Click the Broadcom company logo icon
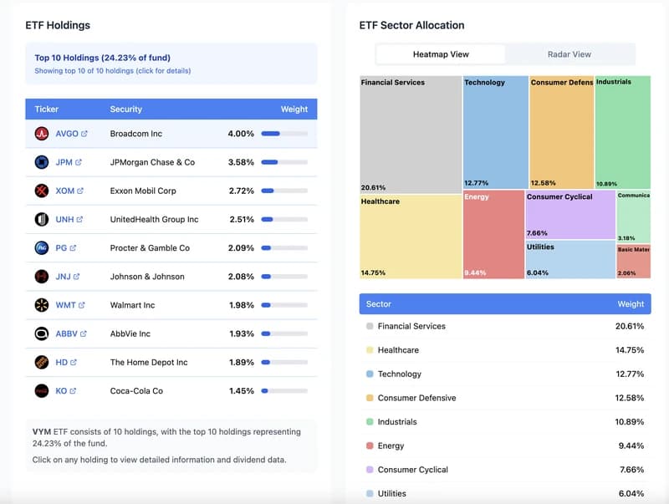Screen dimensions: 669x504 click(41, 134)
